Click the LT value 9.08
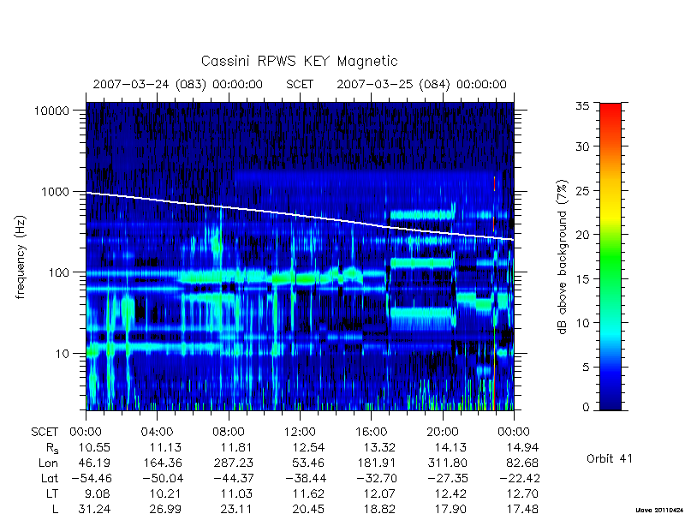Screen dimensions: 685x514 pyautogui.click(x=97, y=494)
